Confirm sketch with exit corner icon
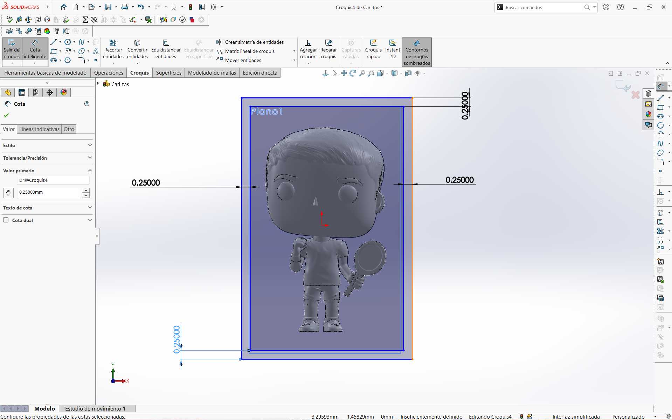The width and height of the screenshot is (672, 420). [x=623, y=87]
